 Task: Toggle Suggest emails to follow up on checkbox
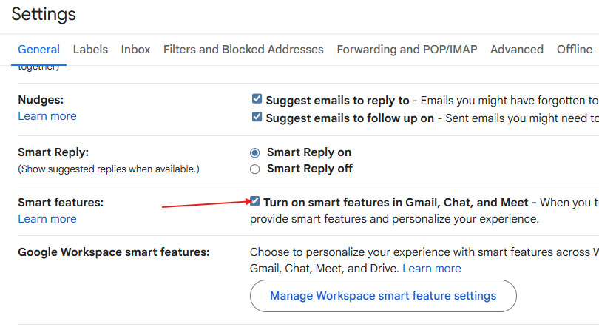click(x=257, y=117)
